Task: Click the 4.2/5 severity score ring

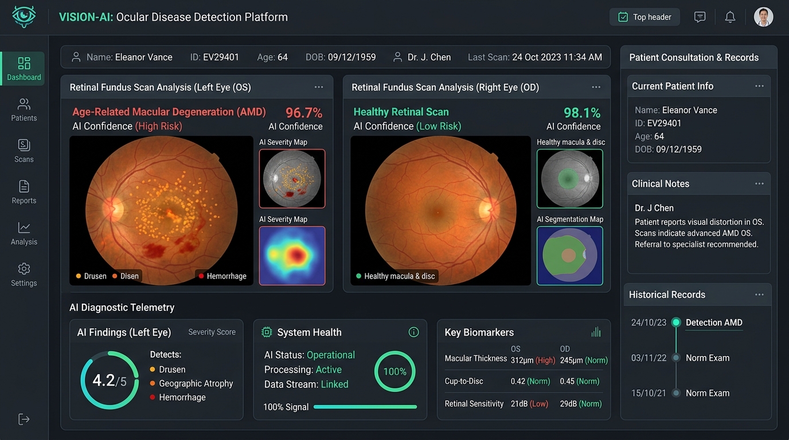Action: 110,380
